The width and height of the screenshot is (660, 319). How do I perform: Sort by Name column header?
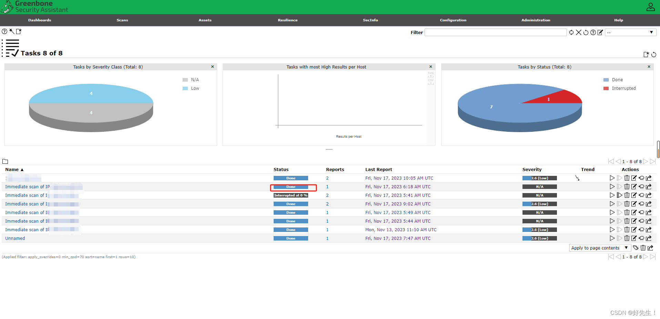14,169
